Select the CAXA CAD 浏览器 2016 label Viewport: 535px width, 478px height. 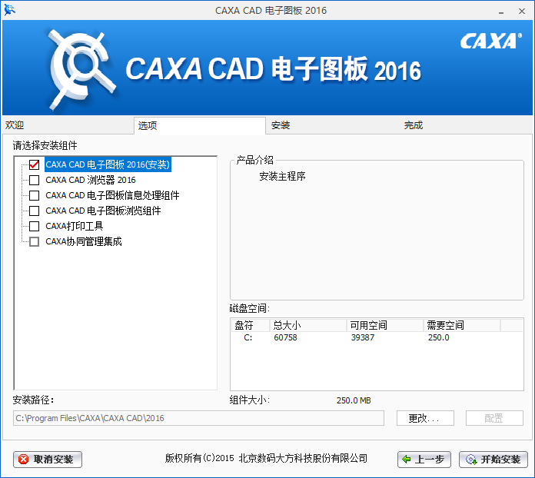pos(91,180)
